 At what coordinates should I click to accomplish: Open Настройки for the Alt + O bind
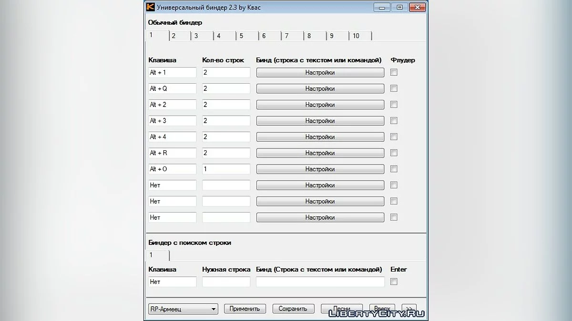pyautogui.click(x=320, y=169)
